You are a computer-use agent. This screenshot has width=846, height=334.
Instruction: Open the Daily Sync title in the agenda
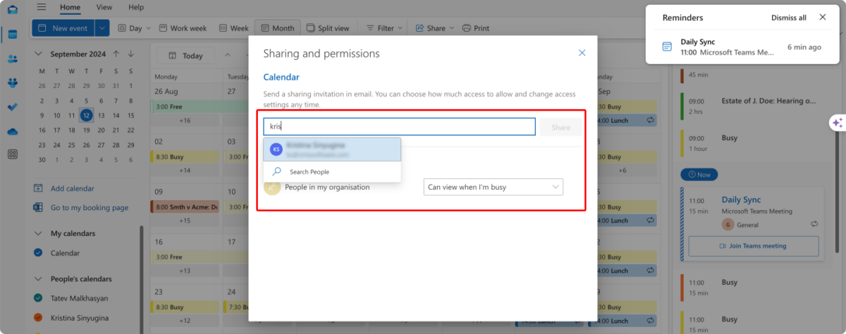[x=741, y=200]
